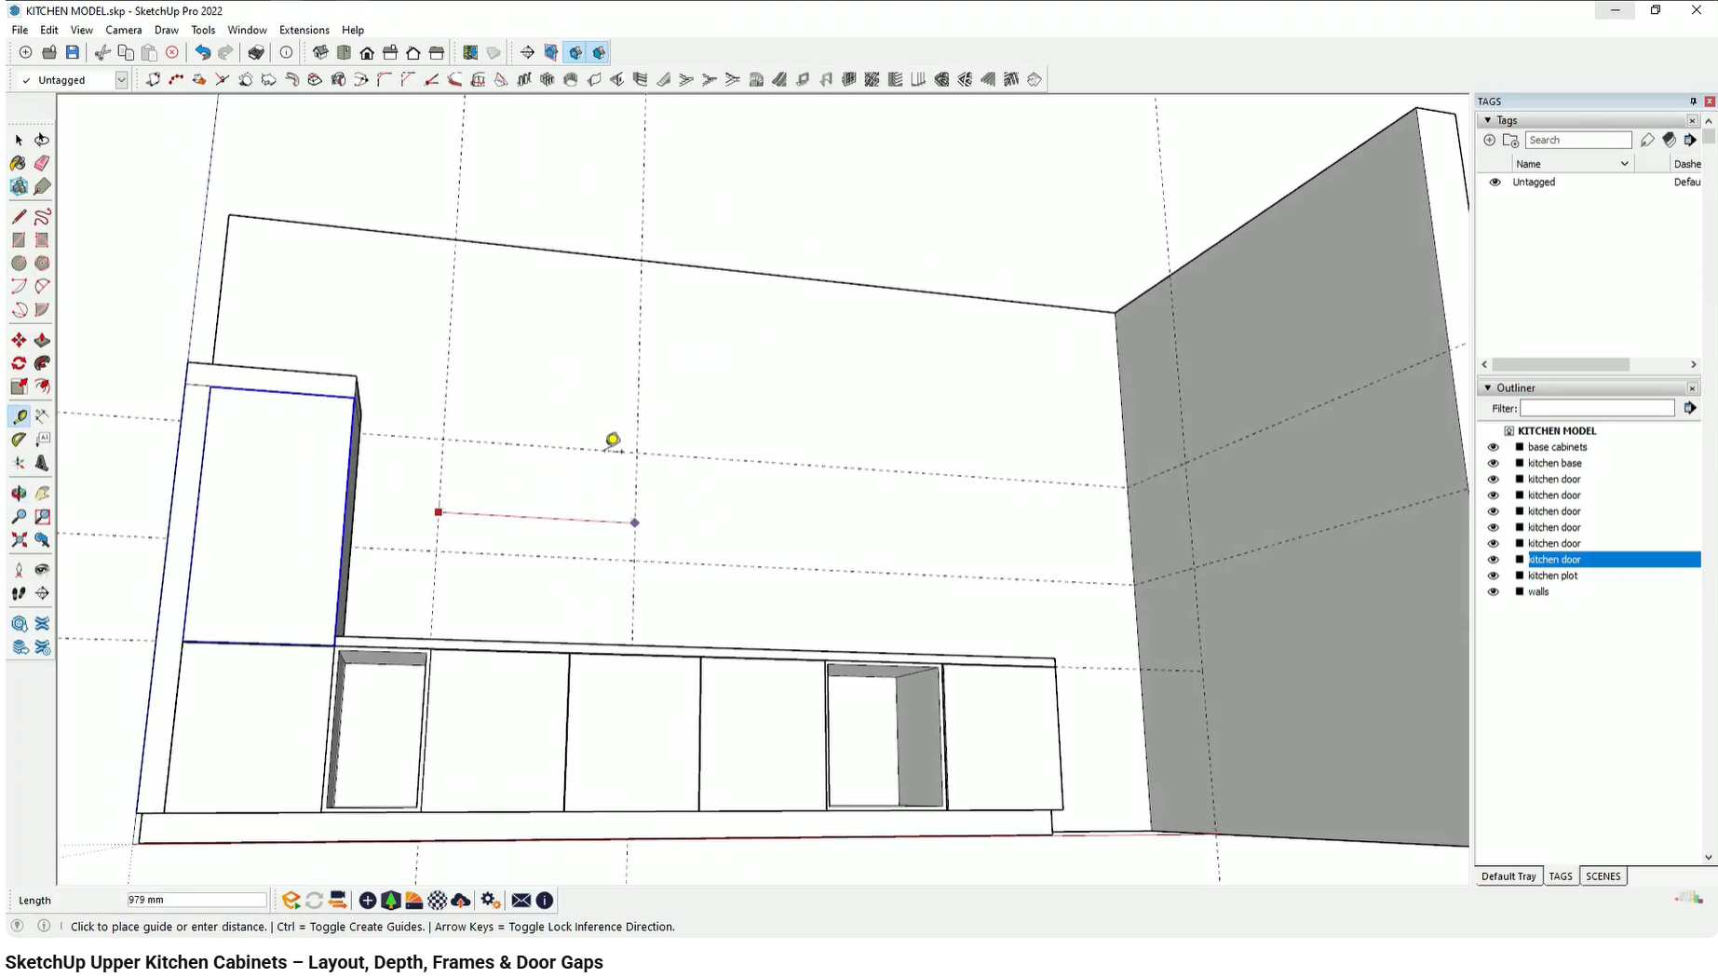The width and height of the screenshot is (1718, 977).
Task: Hide the walls group in the Outliner
Action: click(x=1494, y=591)
